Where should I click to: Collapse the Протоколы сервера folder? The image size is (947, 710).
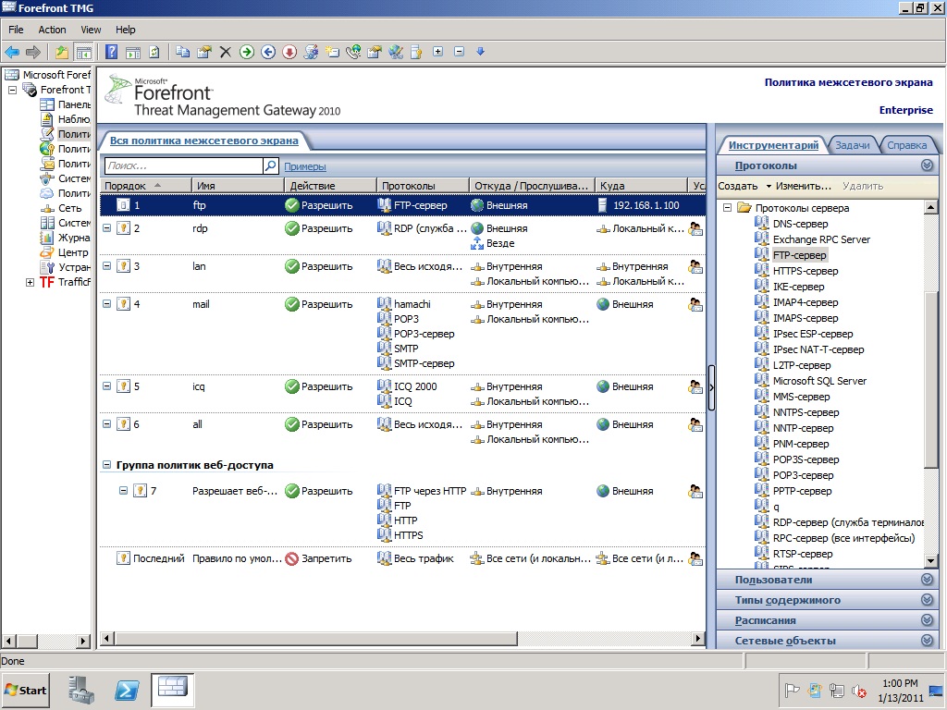(728, 208)
